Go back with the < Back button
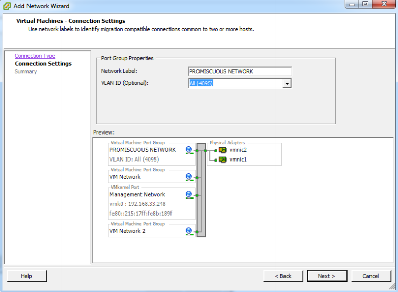Image resolution: width=398 pixels, height=292 pixels. click(x=283, y=276)
